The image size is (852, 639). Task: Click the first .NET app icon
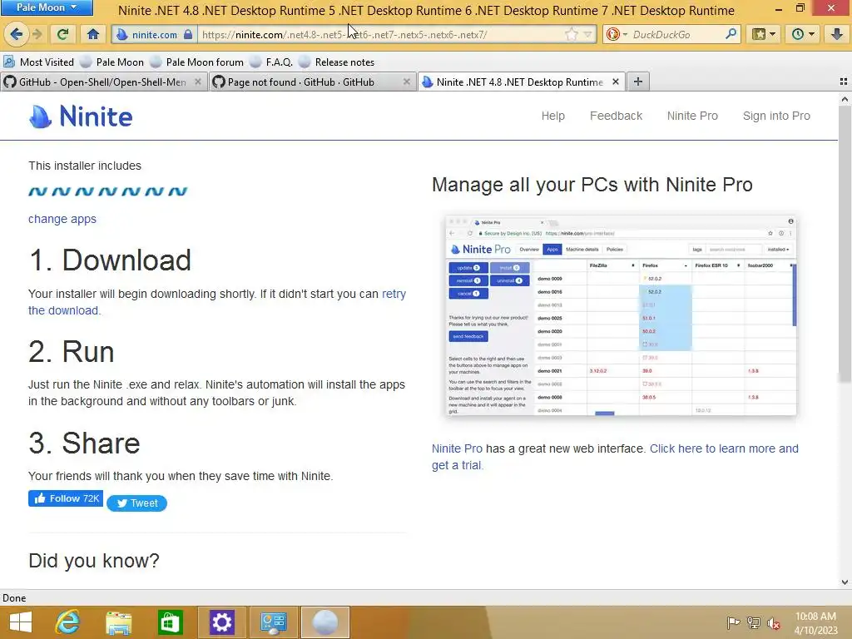[38, 191]
